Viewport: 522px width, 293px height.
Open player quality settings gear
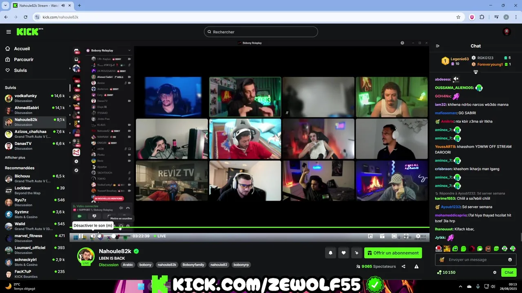pos(418,236)
